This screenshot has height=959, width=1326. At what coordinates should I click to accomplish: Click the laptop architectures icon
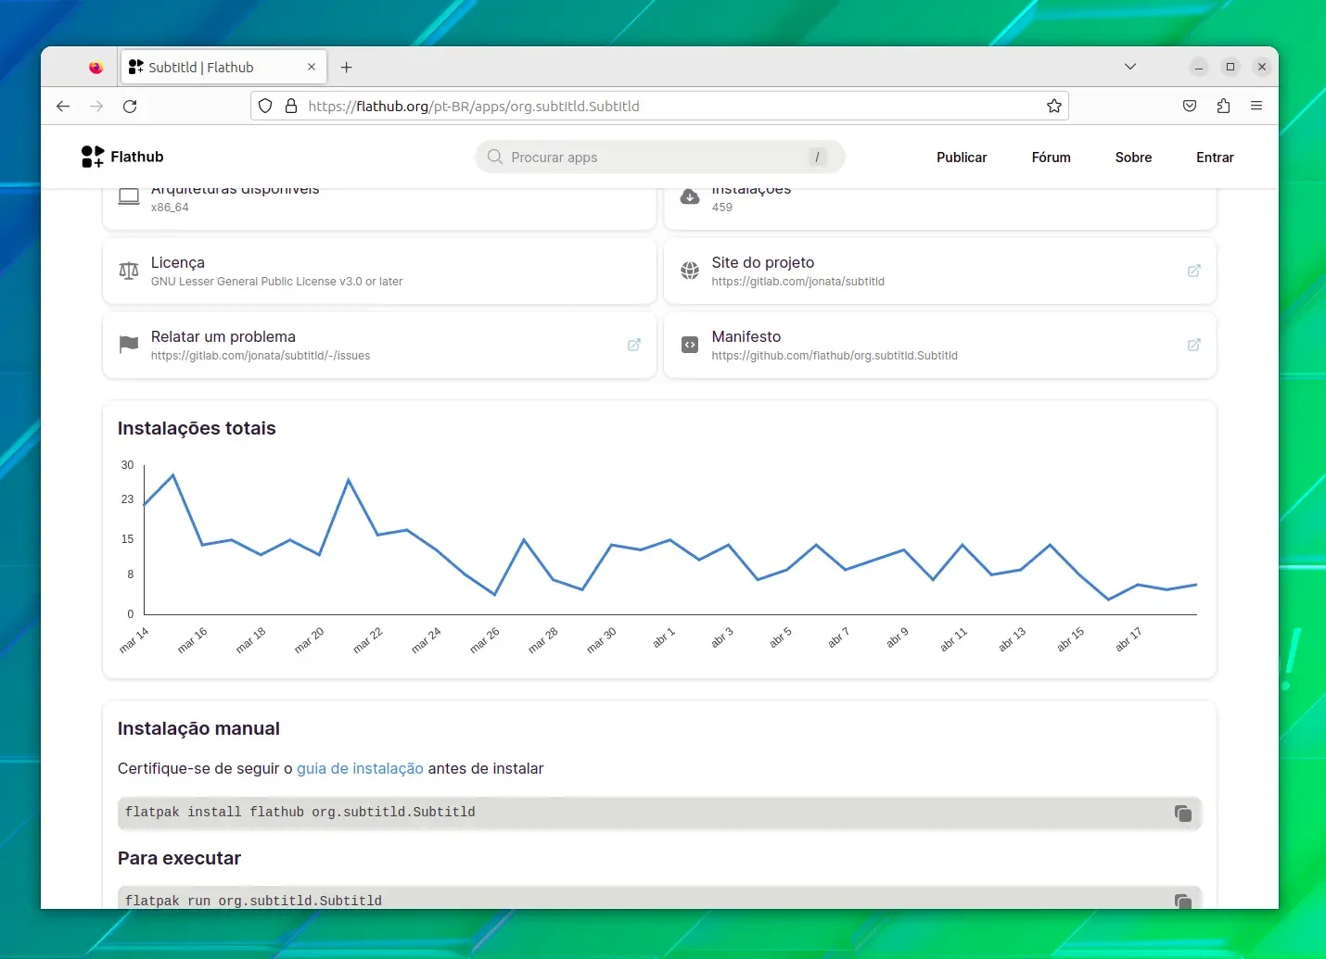point(129,196)
